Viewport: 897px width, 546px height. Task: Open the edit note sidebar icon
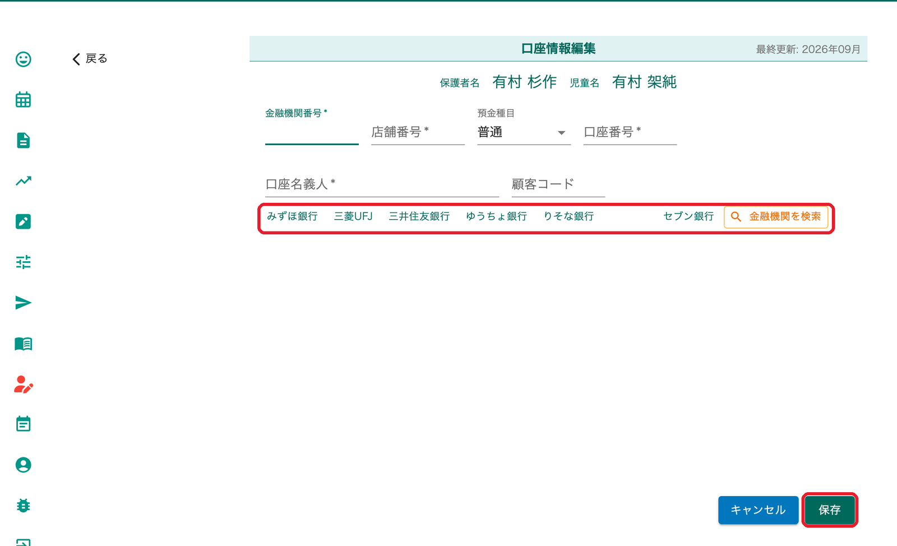pos(23,221)
